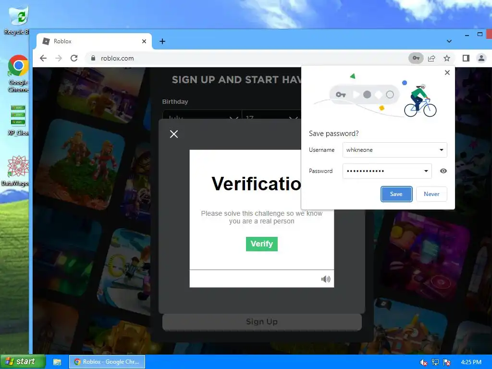
Task: Click Never for this site
Action: (x=431, y=194)
